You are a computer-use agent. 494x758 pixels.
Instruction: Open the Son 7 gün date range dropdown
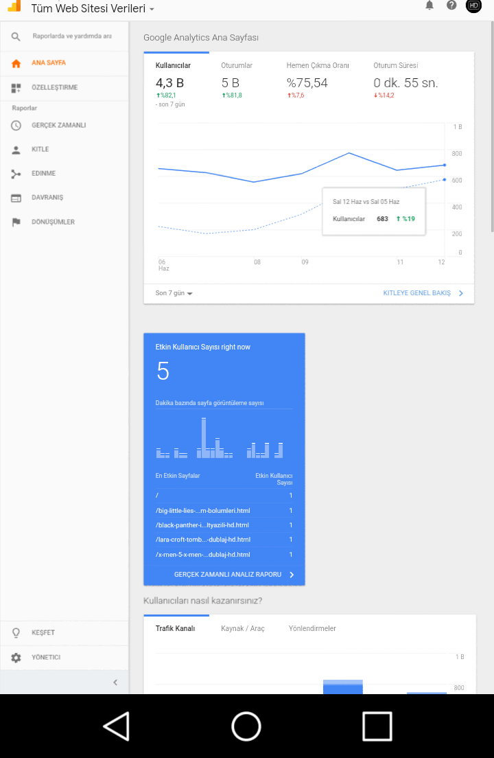pos(174,293)
